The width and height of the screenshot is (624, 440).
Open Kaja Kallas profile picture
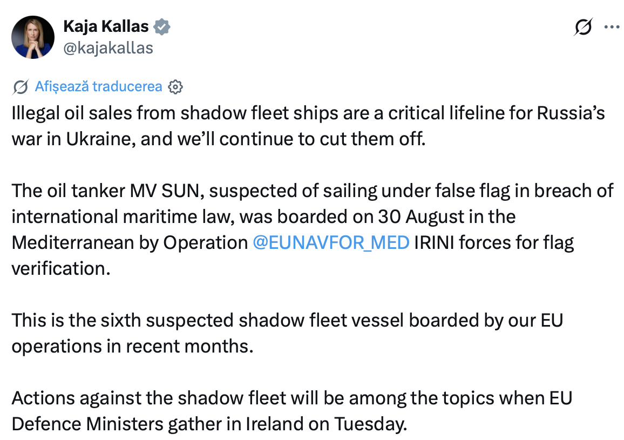tap(33, 37)
